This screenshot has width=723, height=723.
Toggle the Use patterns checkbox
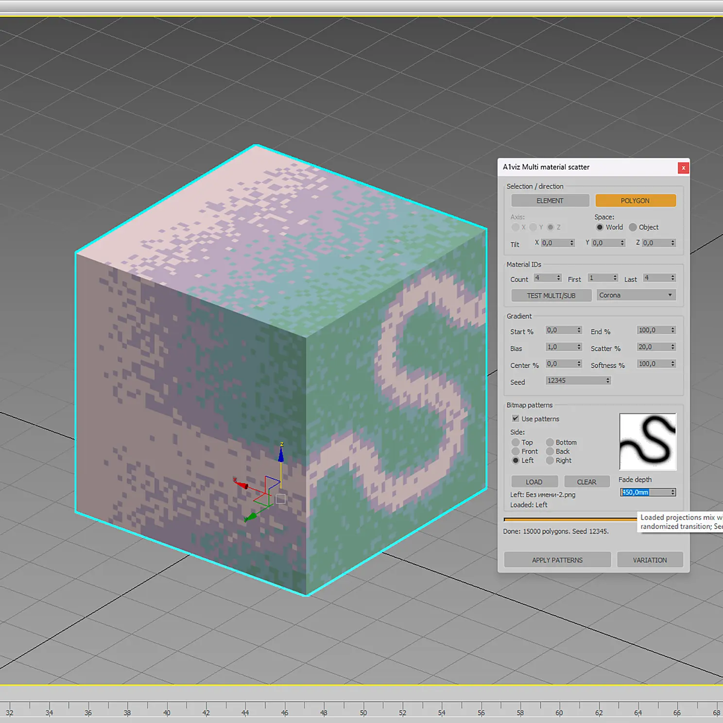click(x=516, y=418)
